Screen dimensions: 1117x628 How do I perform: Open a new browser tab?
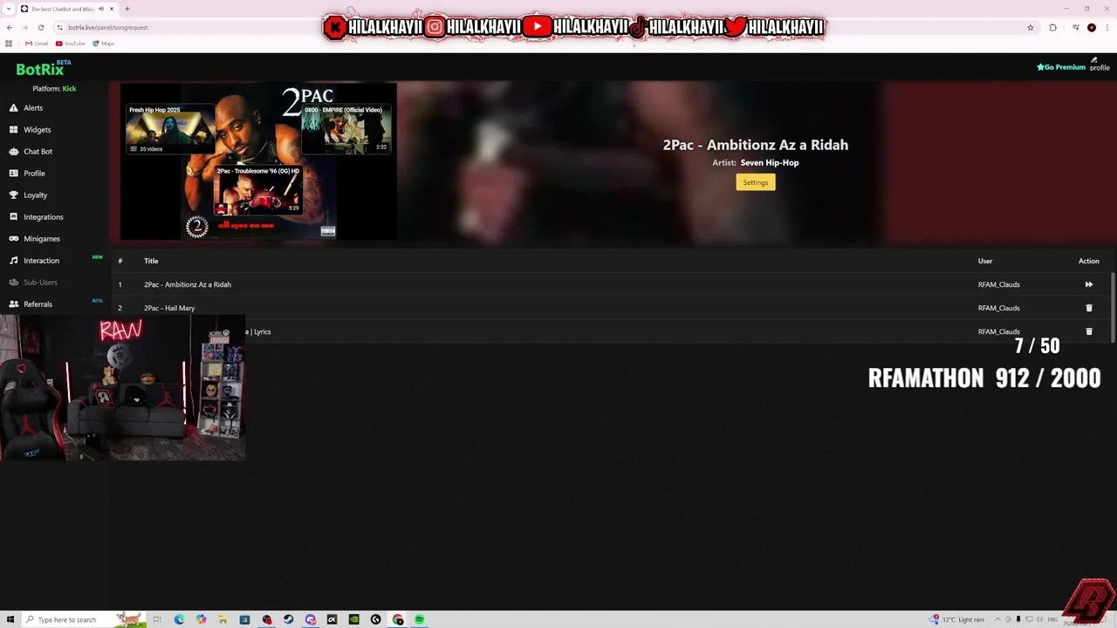(x=127, y=9)
